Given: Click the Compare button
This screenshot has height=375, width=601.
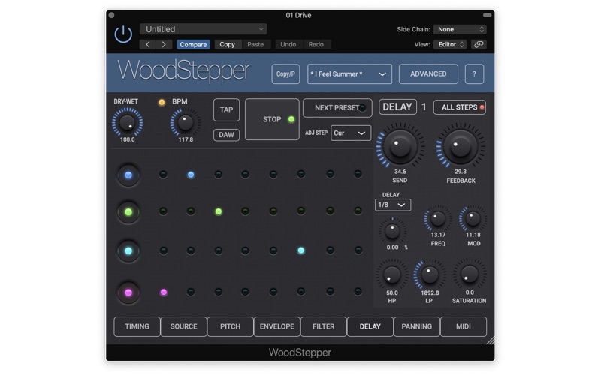Looking at the screenshot, I should [x=193, y=45].
